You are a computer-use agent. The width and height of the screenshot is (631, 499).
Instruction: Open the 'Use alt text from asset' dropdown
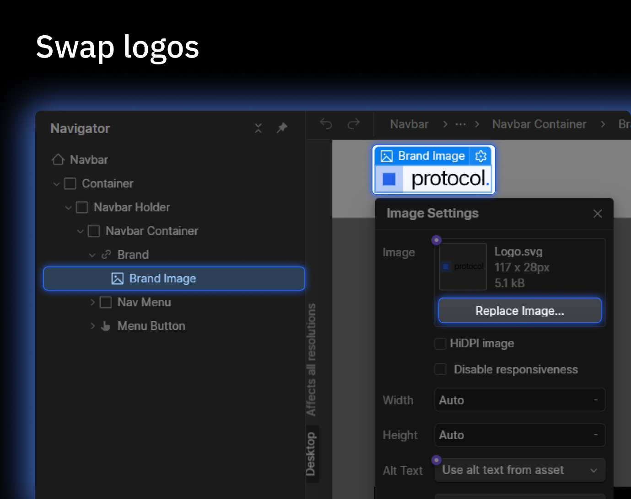pyautogui.click(x=520, y=470)
